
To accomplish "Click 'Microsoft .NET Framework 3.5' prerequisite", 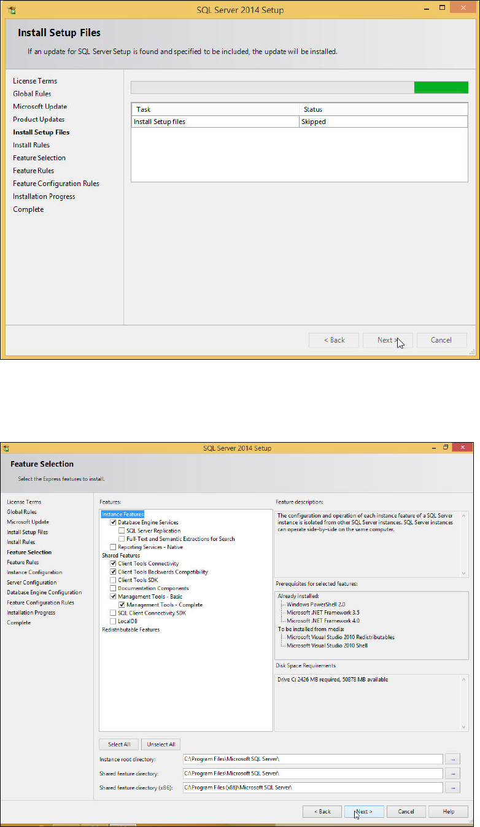I will click(x=323, y=612).
